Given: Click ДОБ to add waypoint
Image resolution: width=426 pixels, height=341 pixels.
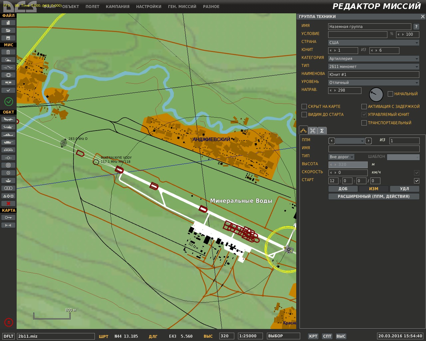Looking at the screenshot, I should pos(343,189).
